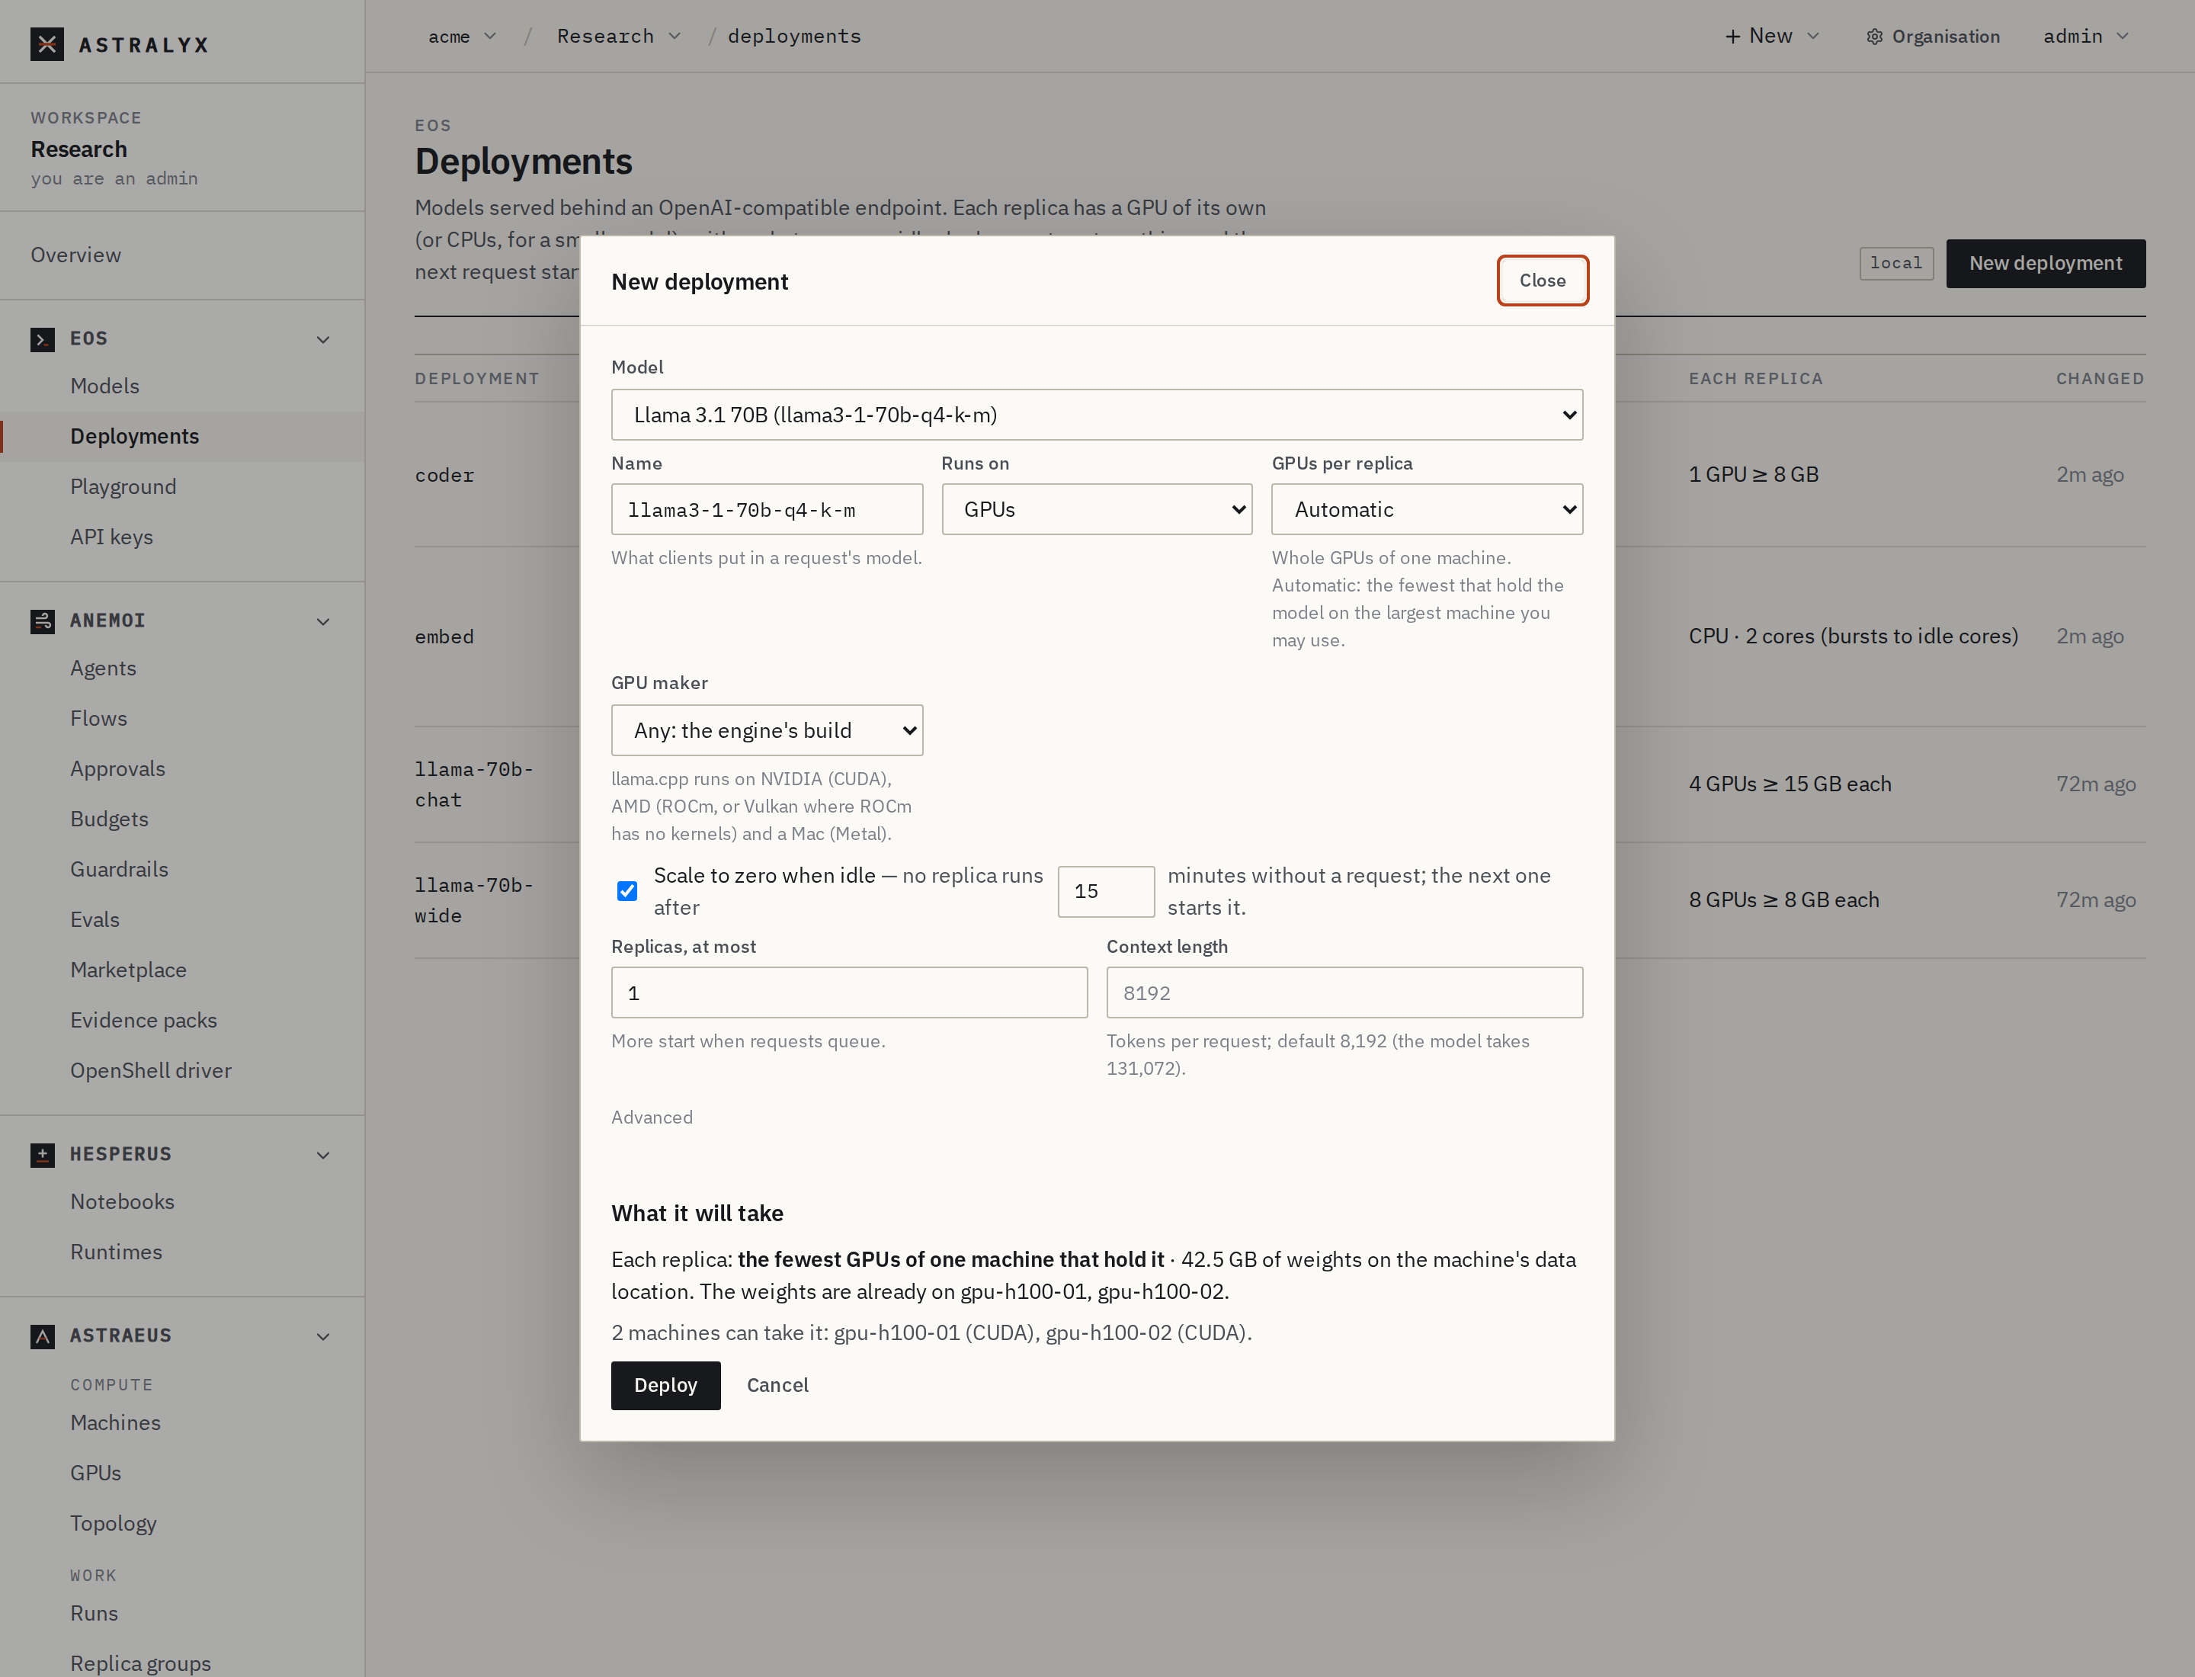Click the Replicas, at most field

click(850, 992)
